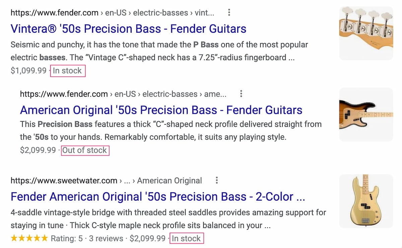Click the highlighted "Out of stock" label
The height and width of the screenshot is (248, 402).
coord(85,150)
